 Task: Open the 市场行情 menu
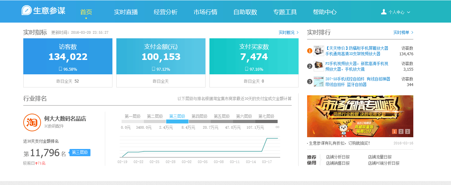[x=206, y=12]
